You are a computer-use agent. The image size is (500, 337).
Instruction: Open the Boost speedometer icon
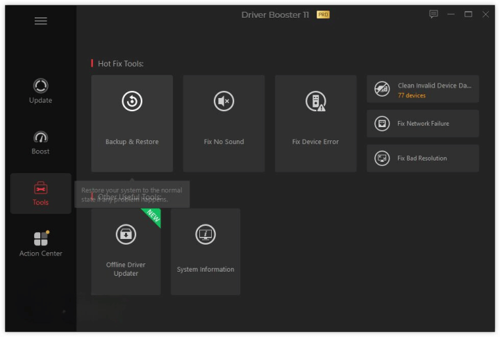click(x=41, y=137)
